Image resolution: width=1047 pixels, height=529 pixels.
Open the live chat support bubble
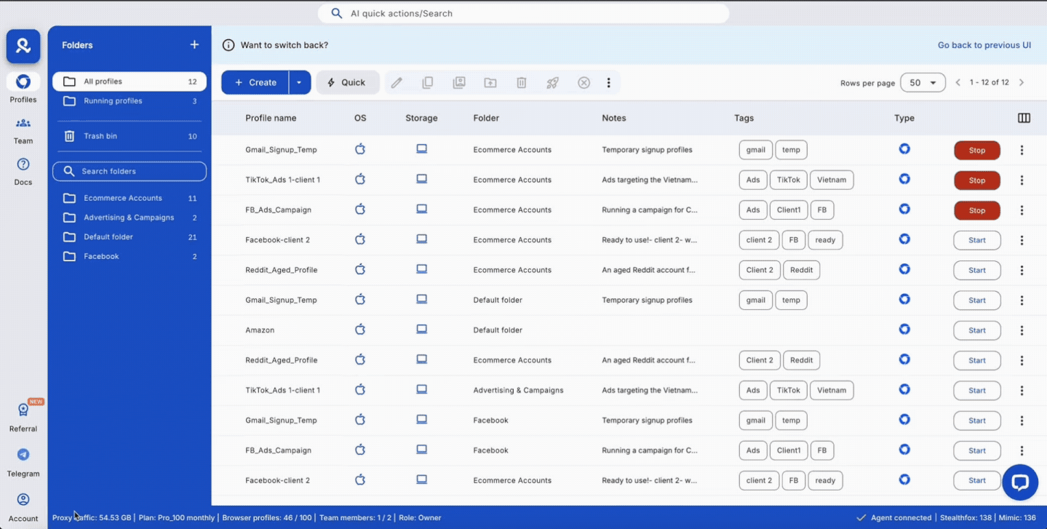coord(1019,482)
